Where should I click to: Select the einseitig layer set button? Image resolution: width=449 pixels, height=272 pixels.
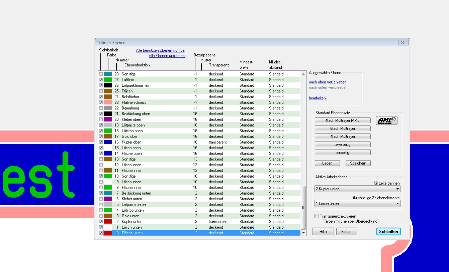343,153
